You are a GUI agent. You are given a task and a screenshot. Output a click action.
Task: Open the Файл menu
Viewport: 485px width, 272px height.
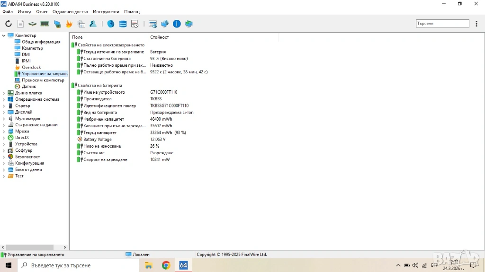point(8,11)
